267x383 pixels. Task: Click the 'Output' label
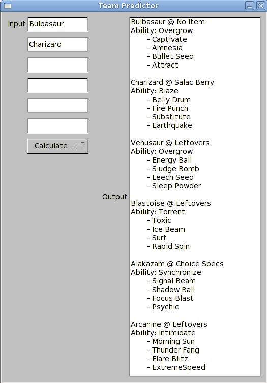point(114,197)
